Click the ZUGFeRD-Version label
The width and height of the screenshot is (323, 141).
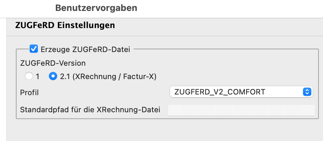tap(53, 63)
